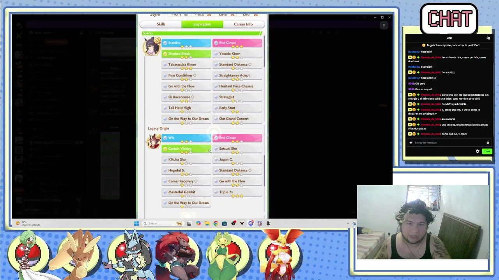Click the Early Start spark

(237, 108)
